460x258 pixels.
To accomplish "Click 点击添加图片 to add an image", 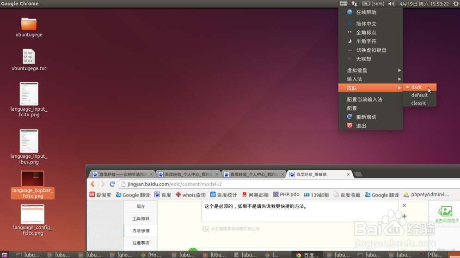I will (x=446, y=214).
